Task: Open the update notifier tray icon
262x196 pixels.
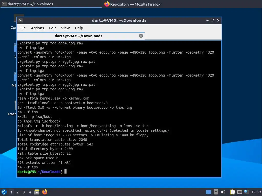Action: [246, 192]
